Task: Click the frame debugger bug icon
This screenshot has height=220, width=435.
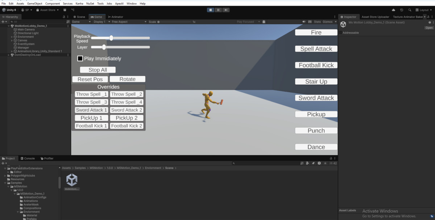Action: click(x=264, y=22)
